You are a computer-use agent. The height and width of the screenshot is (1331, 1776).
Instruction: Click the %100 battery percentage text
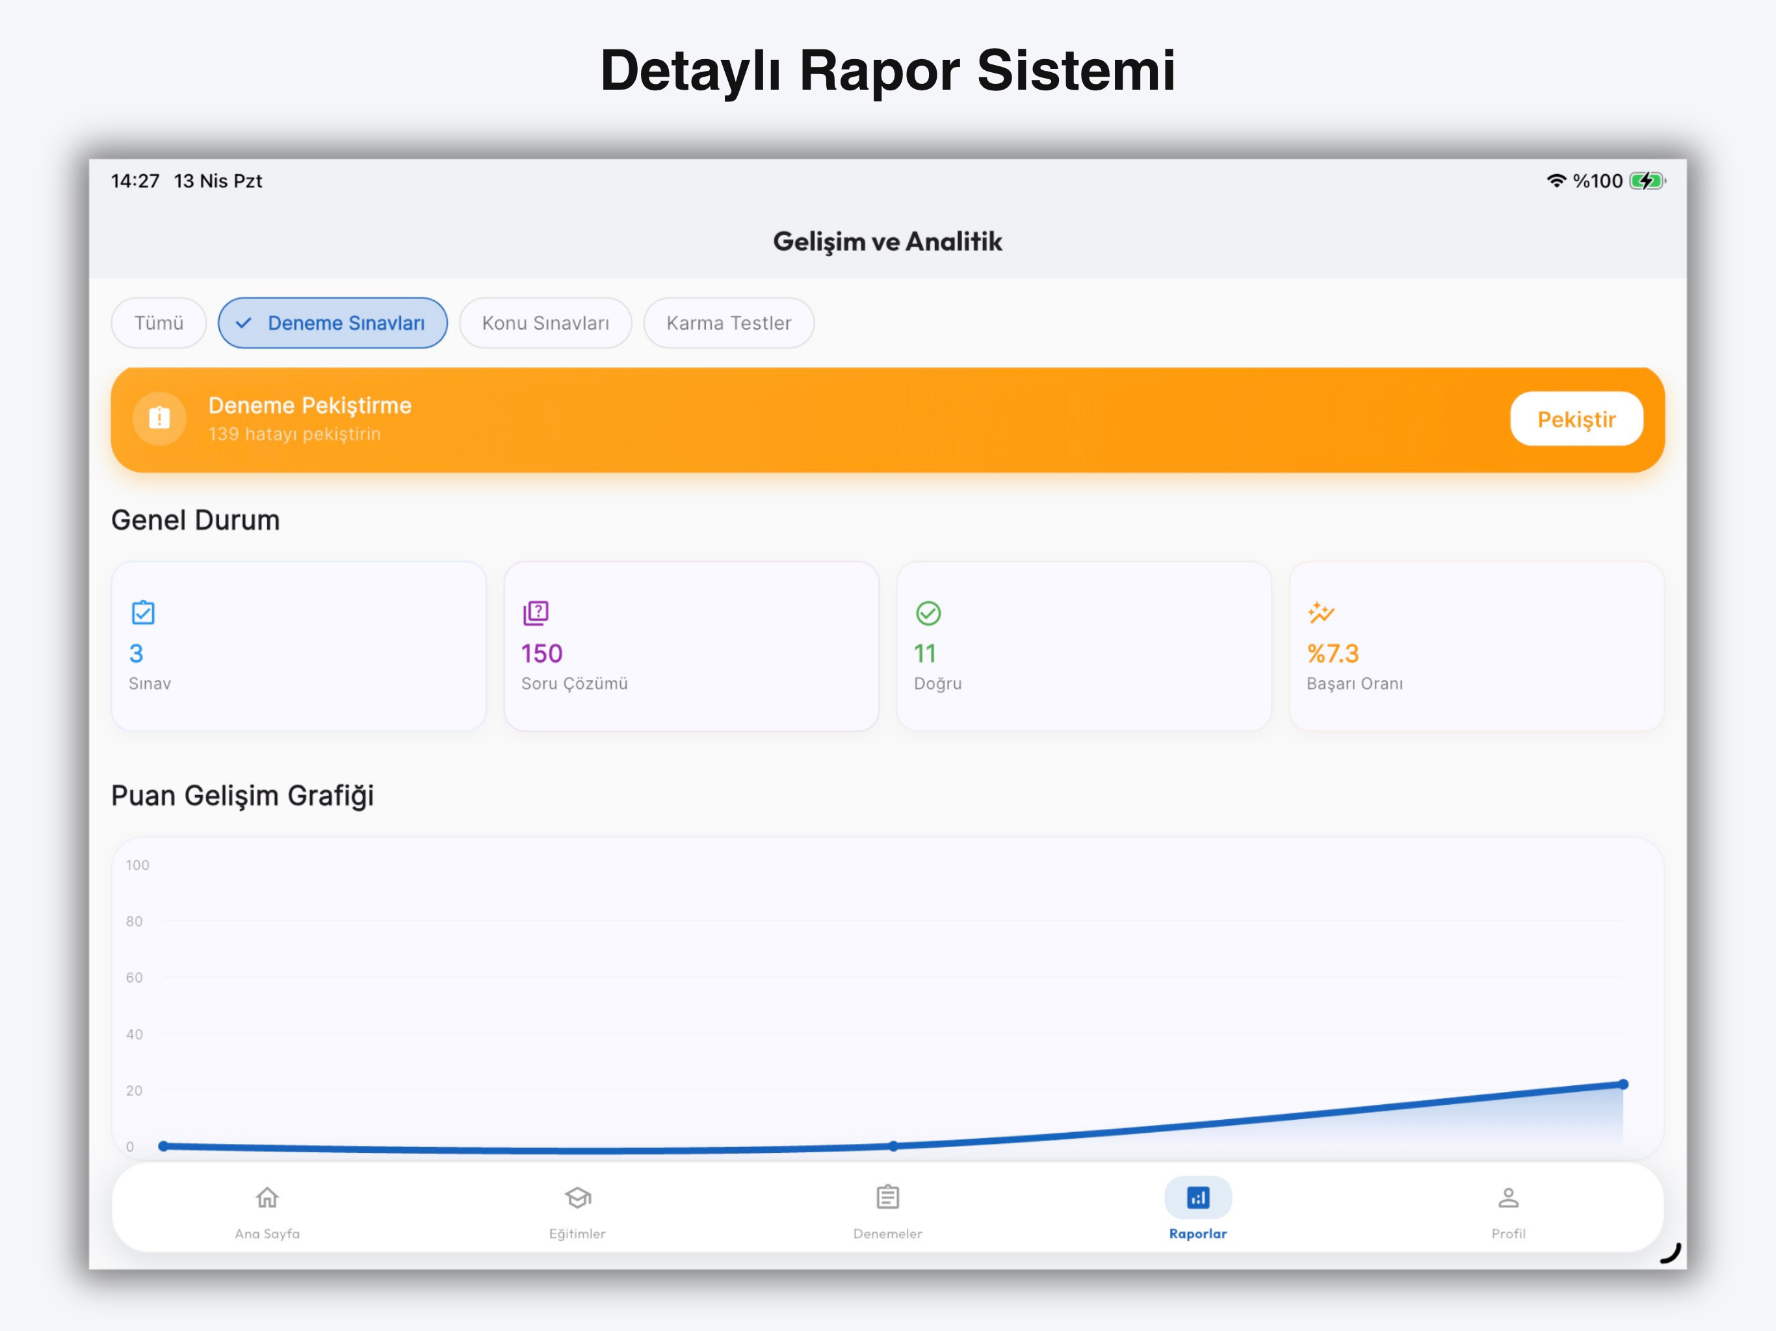coord(1598,181)
